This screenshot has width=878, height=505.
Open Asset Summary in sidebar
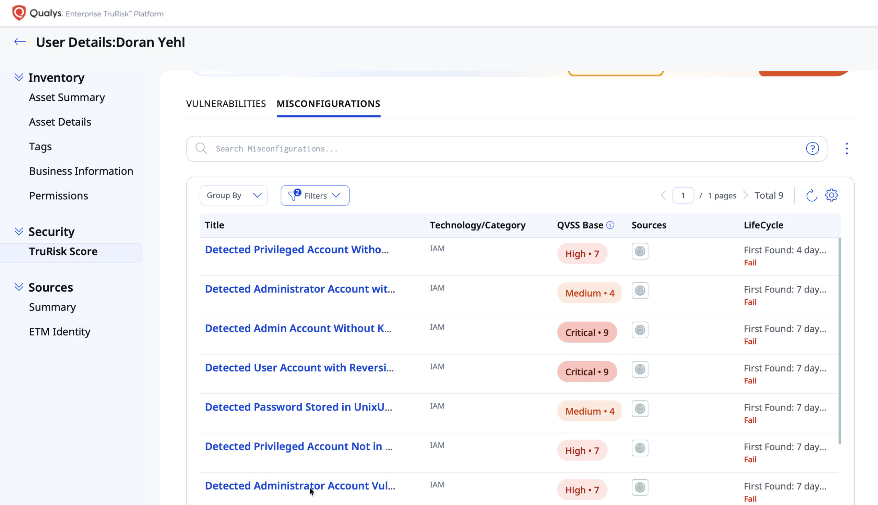coord(67,98)
